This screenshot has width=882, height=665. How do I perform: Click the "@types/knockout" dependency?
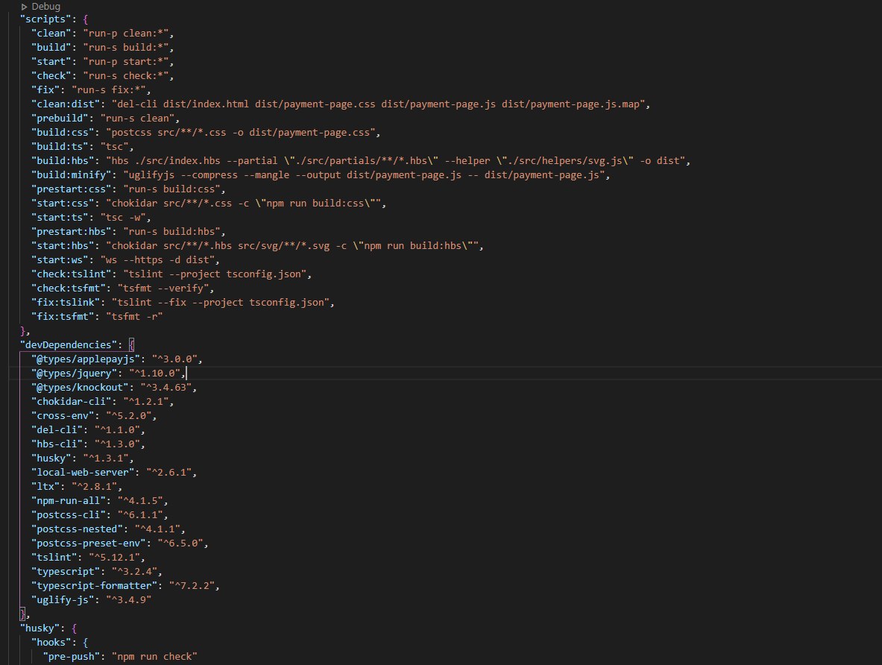point(80,387)
